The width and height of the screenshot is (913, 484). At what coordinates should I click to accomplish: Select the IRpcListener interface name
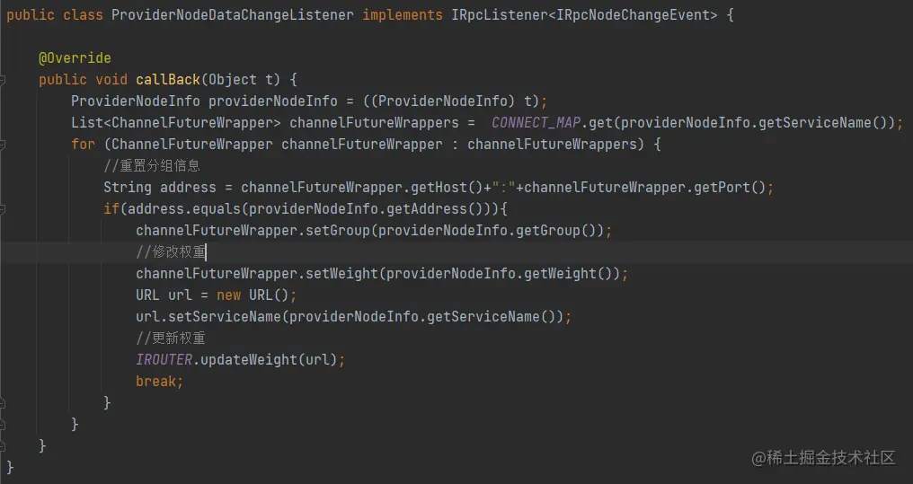[500, 14]
